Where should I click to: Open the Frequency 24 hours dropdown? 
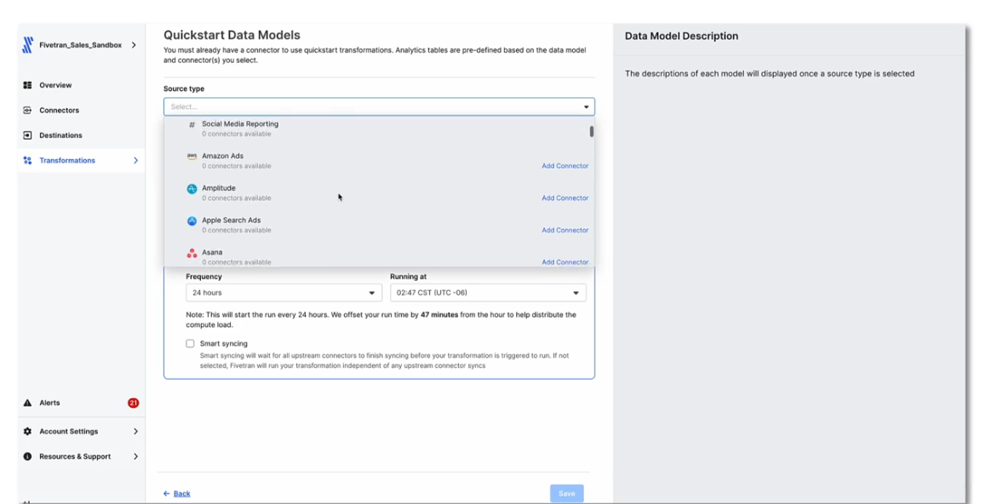(284, 293)
